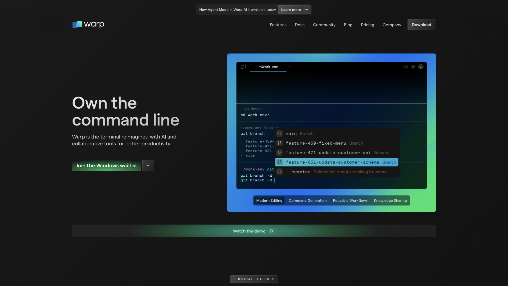508x286 pixels.
Task: Click the Warp logo icon
Action: click(x=77, y=24)
